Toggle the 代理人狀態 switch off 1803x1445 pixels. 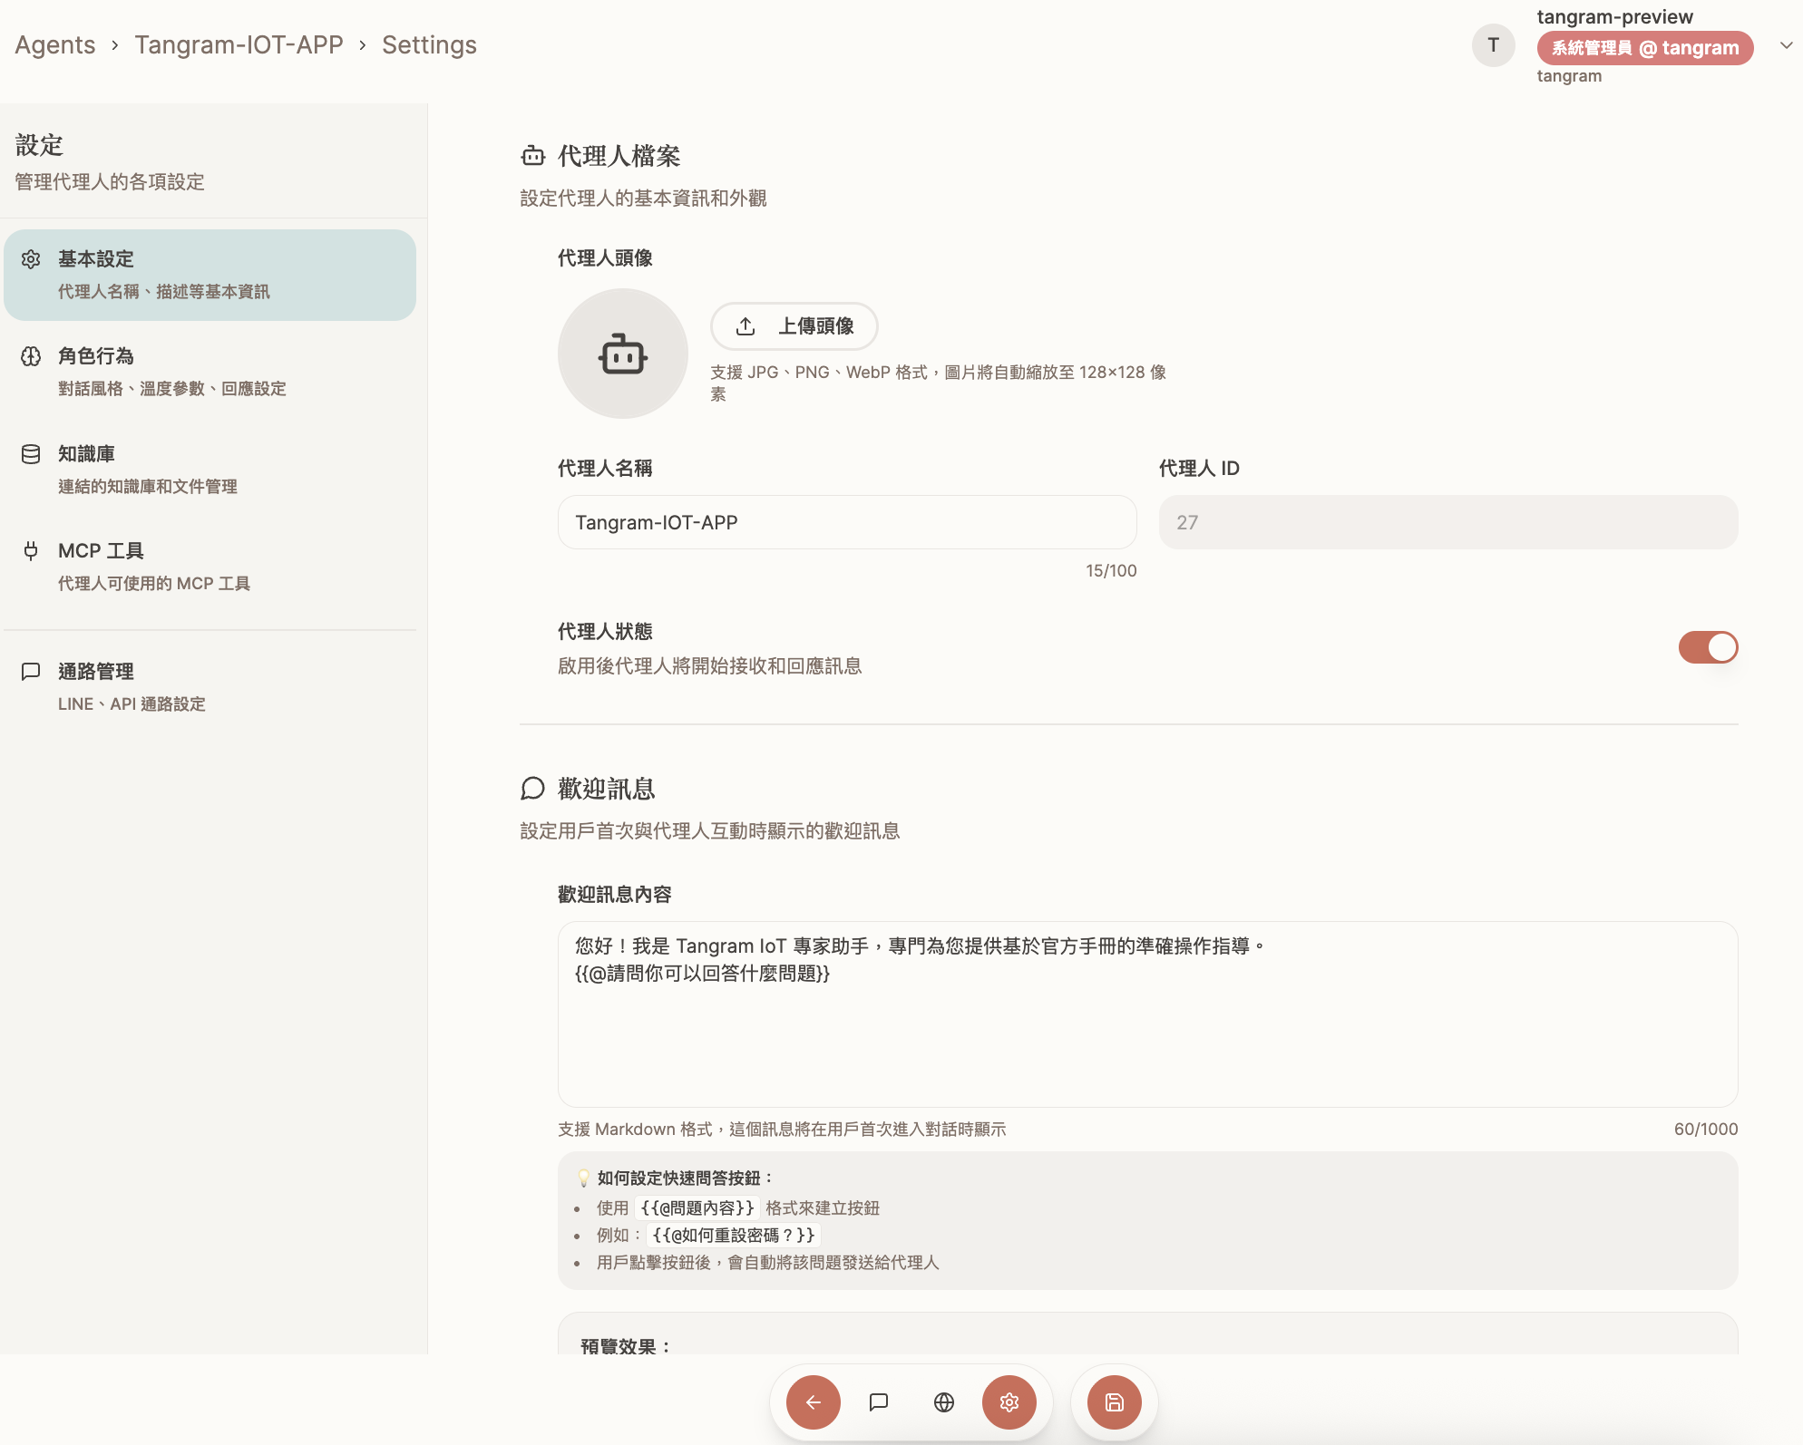click(1707, 647)
